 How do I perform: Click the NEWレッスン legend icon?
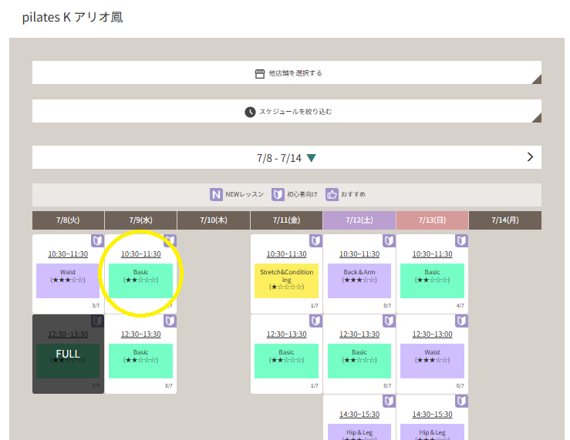[x=217, y=195]
